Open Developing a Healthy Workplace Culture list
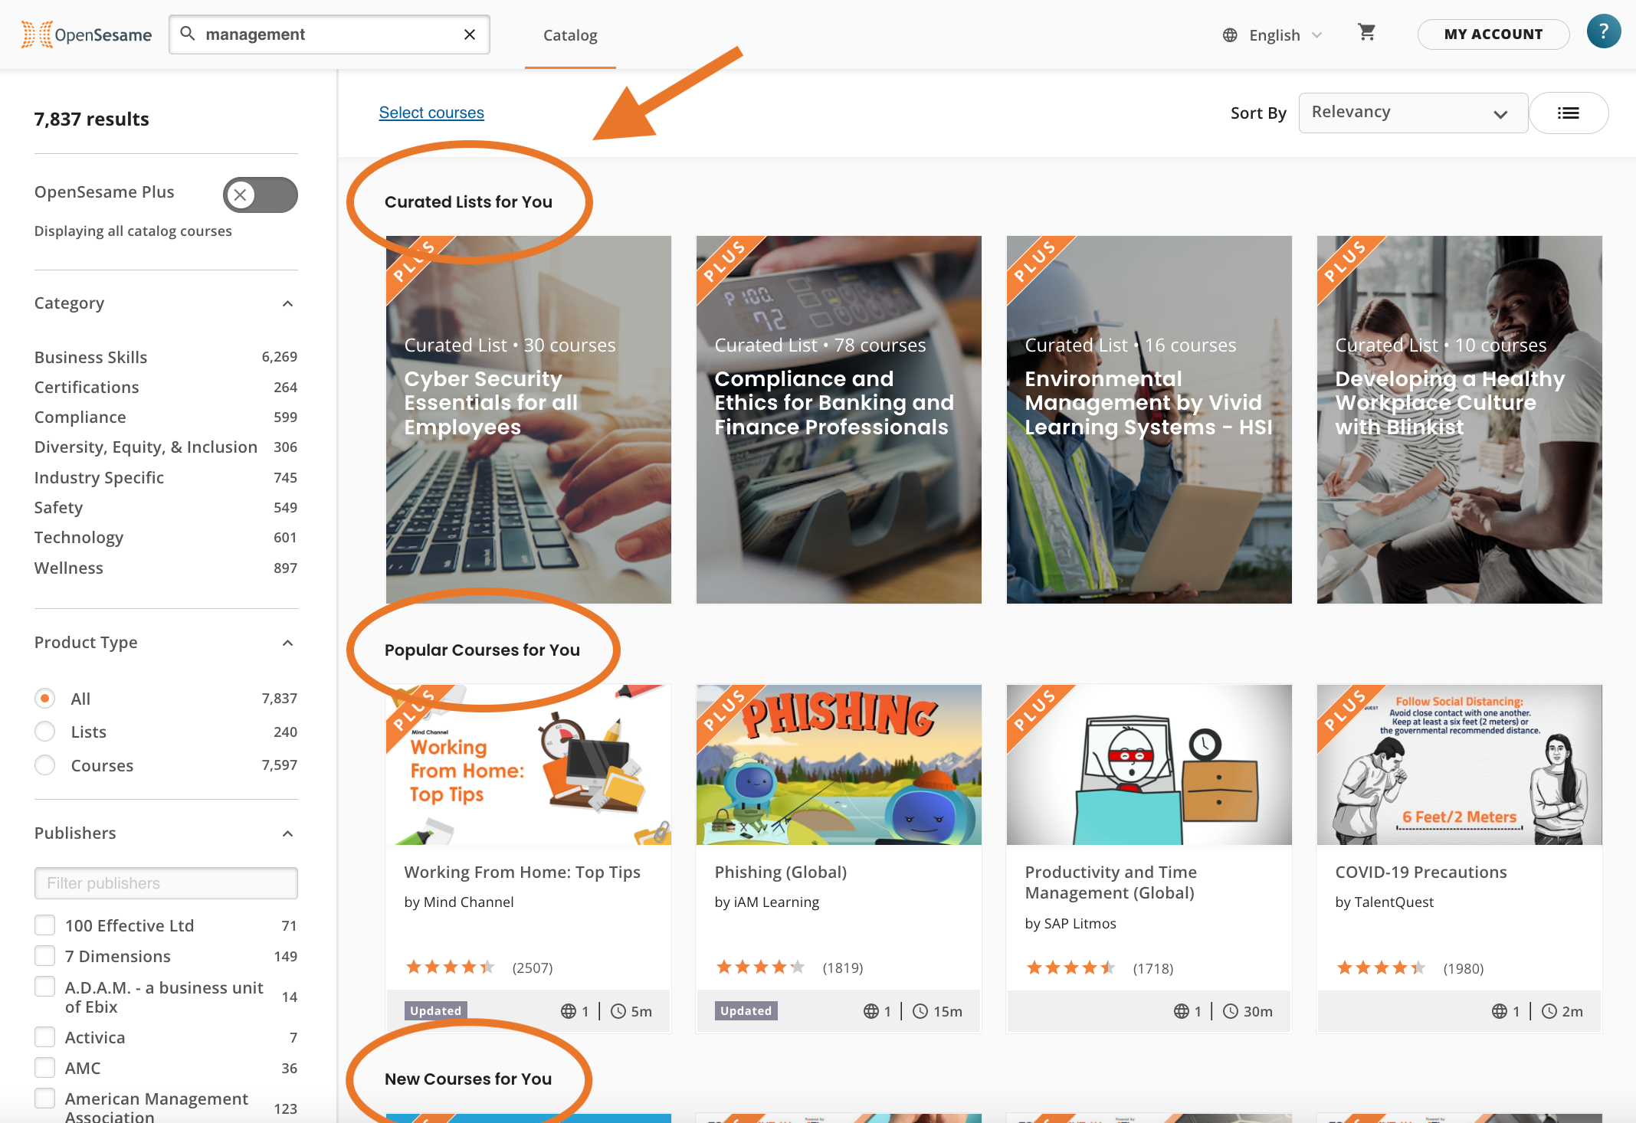The height and width of the screenshot is (1123, 1636). [1460, 420]
